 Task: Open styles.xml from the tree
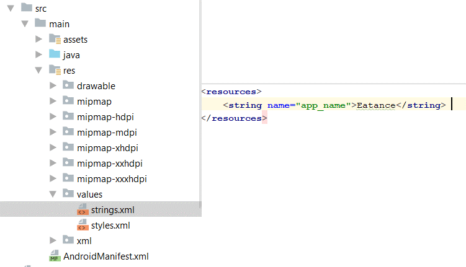(x=110, y=225)
